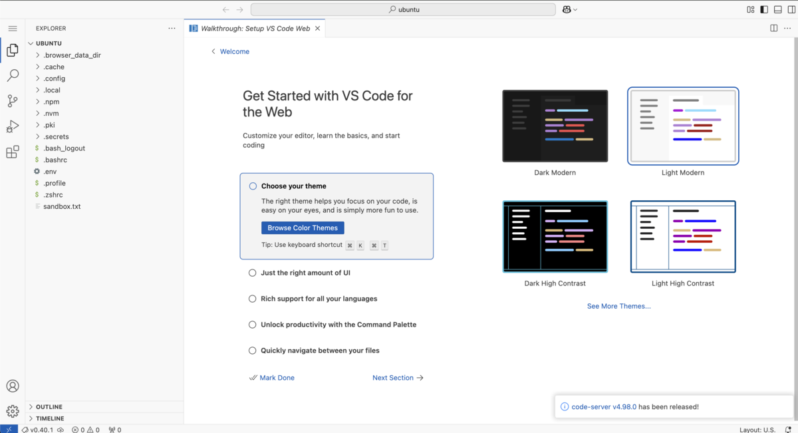
Task: Click the ubuntu command center search box
Action: tap(403, 10)
